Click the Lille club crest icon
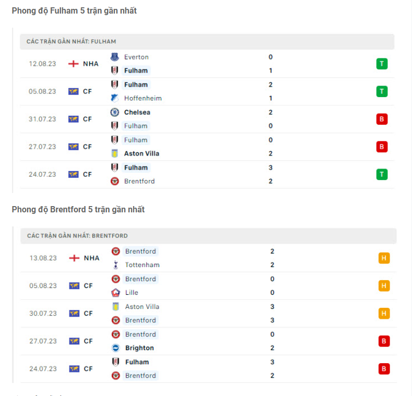The height and width of the screenshot is (396, 412). click(x=115, y=293)
